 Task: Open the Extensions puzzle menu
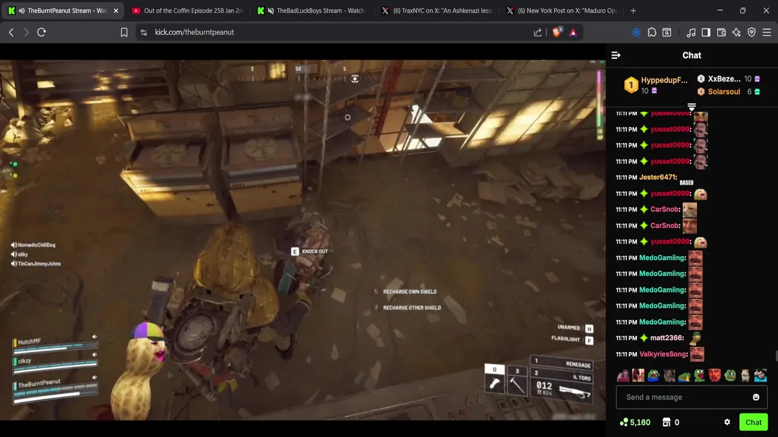[x=652, y=32]
